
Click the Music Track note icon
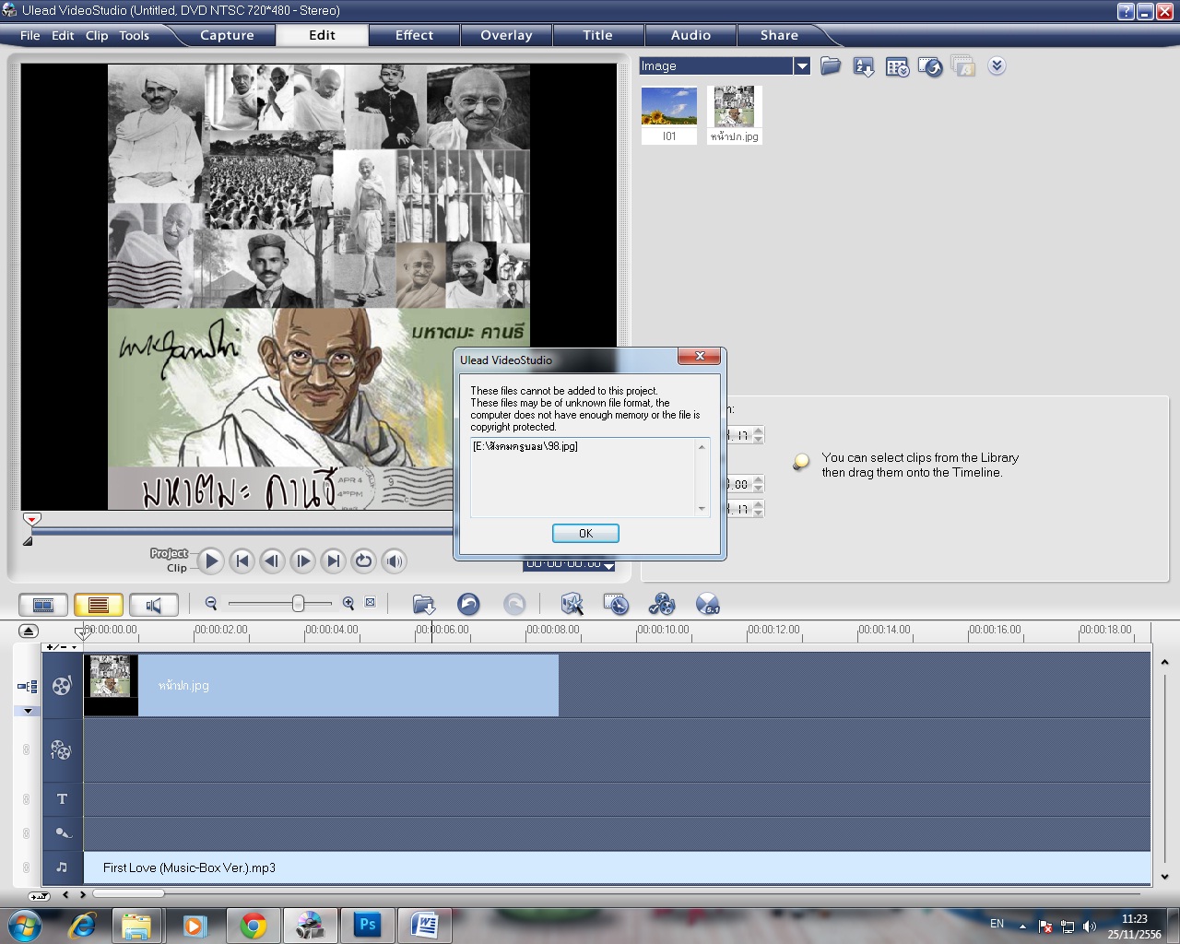point(62,867)
